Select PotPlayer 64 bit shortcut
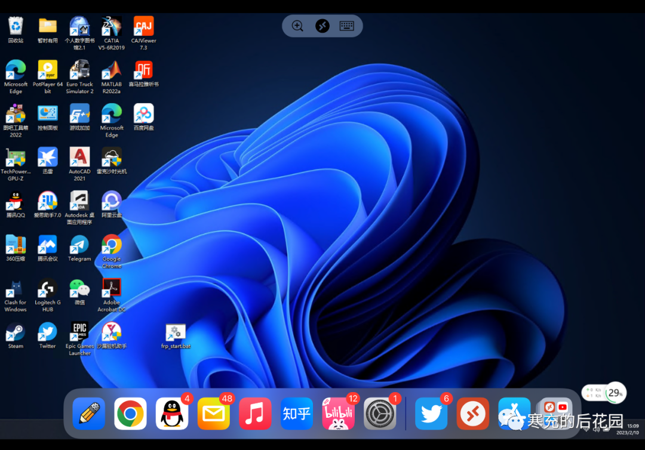 pyautogui.click(x=48, y=77)
